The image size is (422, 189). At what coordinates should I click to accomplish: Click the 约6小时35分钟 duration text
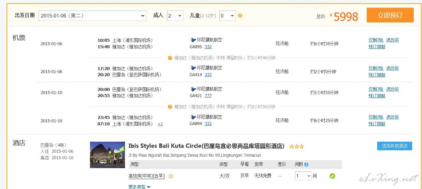click(324, 44)
